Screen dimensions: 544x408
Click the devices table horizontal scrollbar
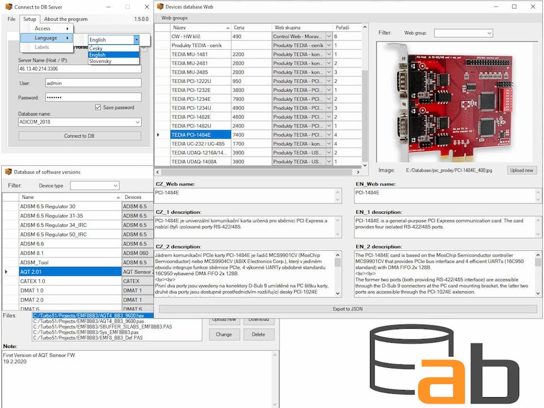(258, 172)
